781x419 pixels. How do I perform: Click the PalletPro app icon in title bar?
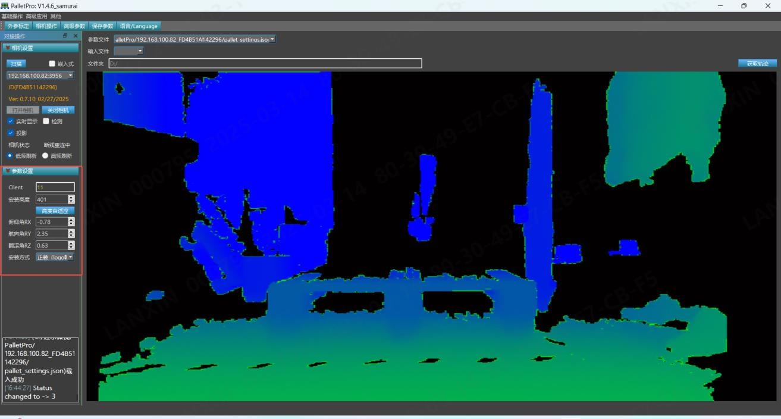5,5
